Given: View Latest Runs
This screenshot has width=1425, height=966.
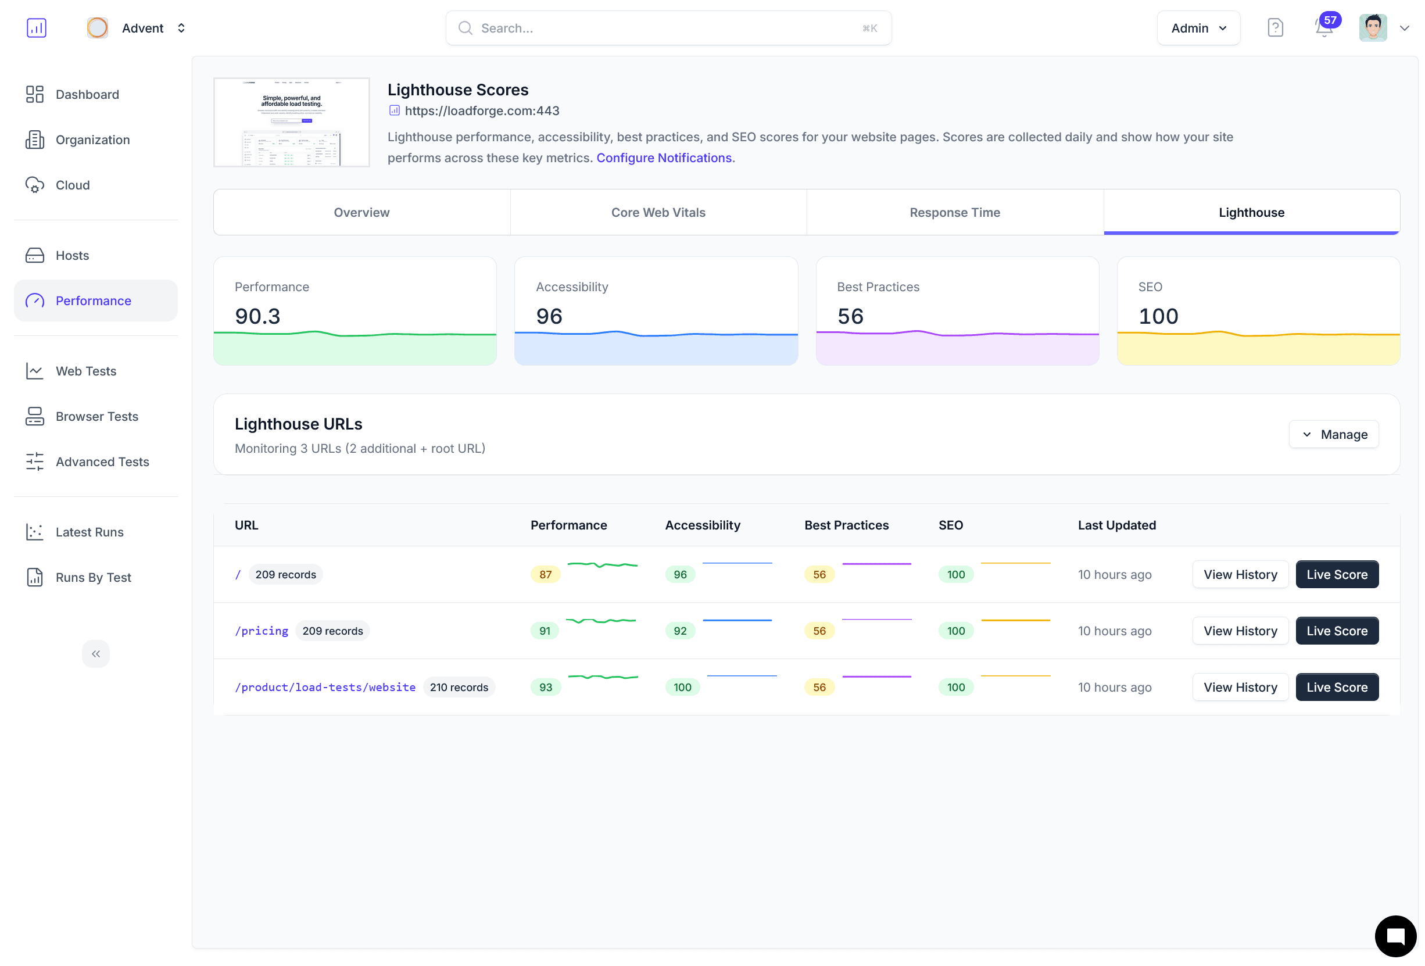Looking at the screenshot, I should click(89, 532).
